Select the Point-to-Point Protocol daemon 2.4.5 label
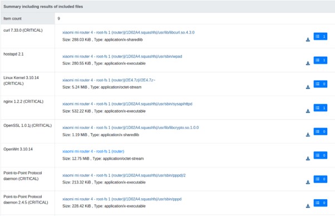The image size is (335, 216). click(x=26, y=199)
